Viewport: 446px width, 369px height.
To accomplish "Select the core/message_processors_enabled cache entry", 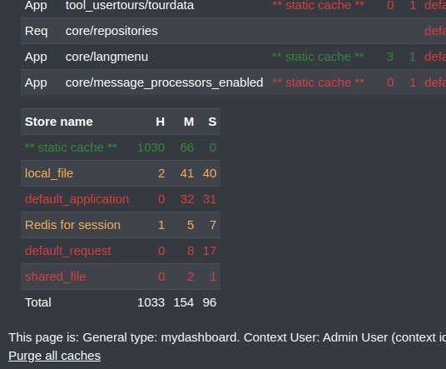I will coord(233,82).
